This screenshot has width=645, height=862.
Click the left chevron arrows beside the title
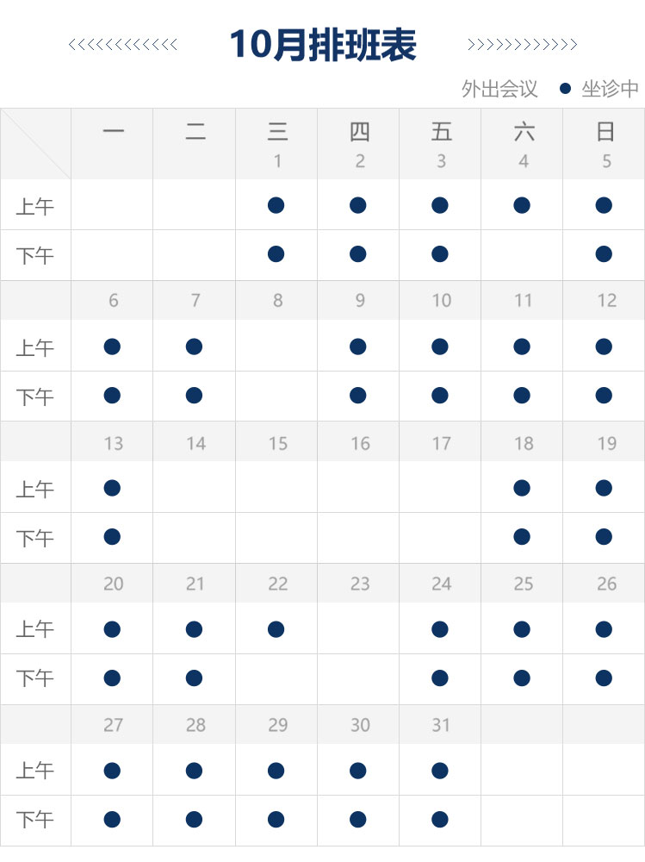pos(122,45)
